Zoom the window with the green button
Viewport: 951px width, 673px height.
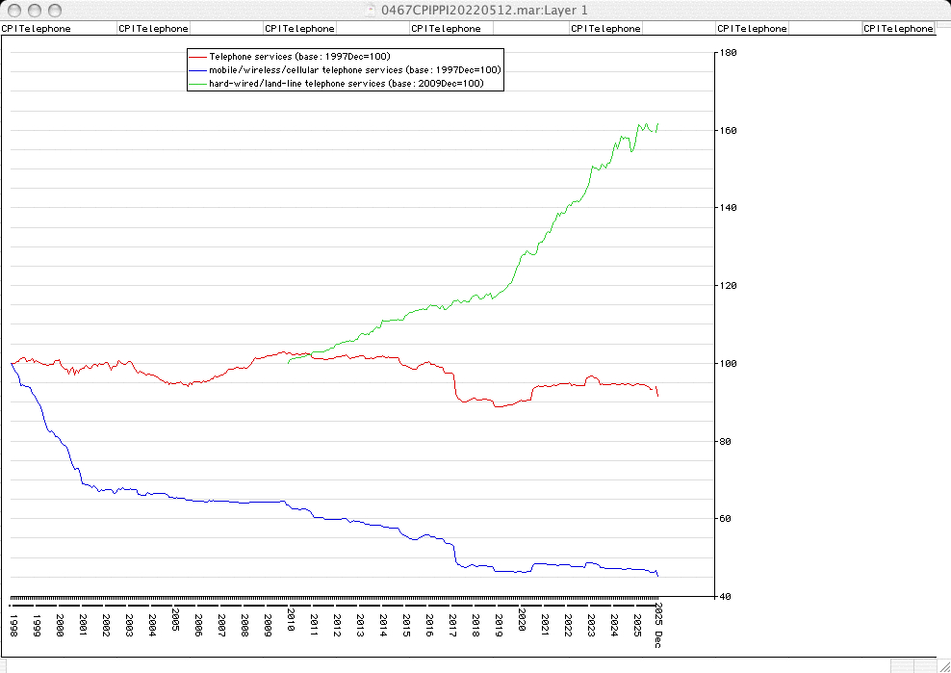coord(53,10)
